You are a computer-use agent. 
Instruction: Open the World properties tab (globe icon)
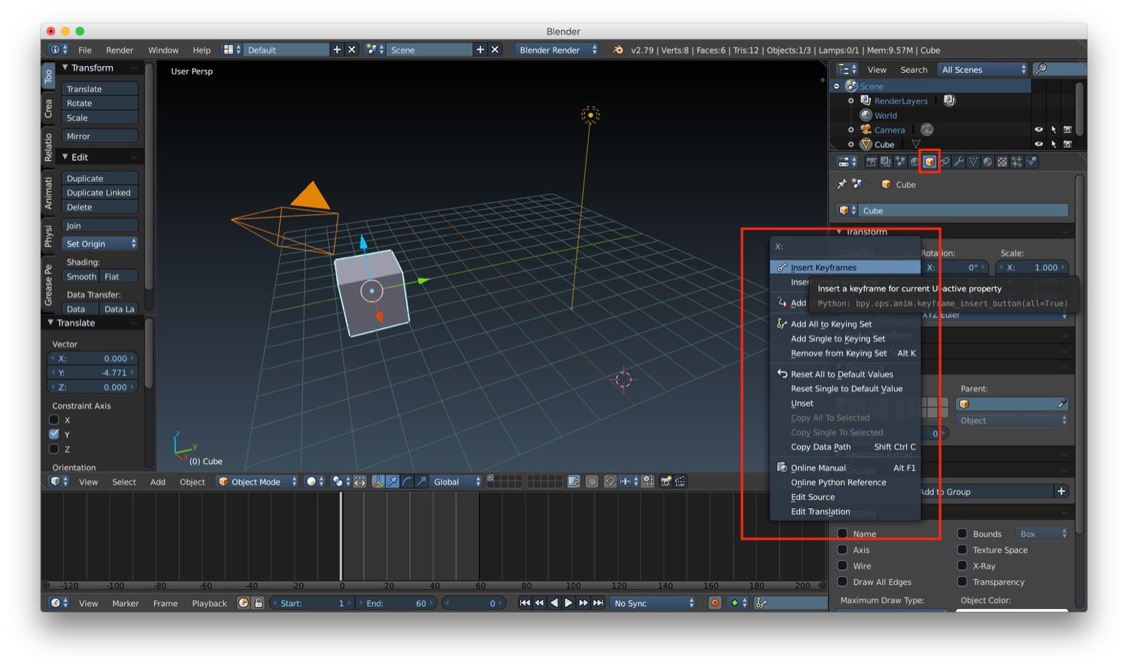[914, 161]
